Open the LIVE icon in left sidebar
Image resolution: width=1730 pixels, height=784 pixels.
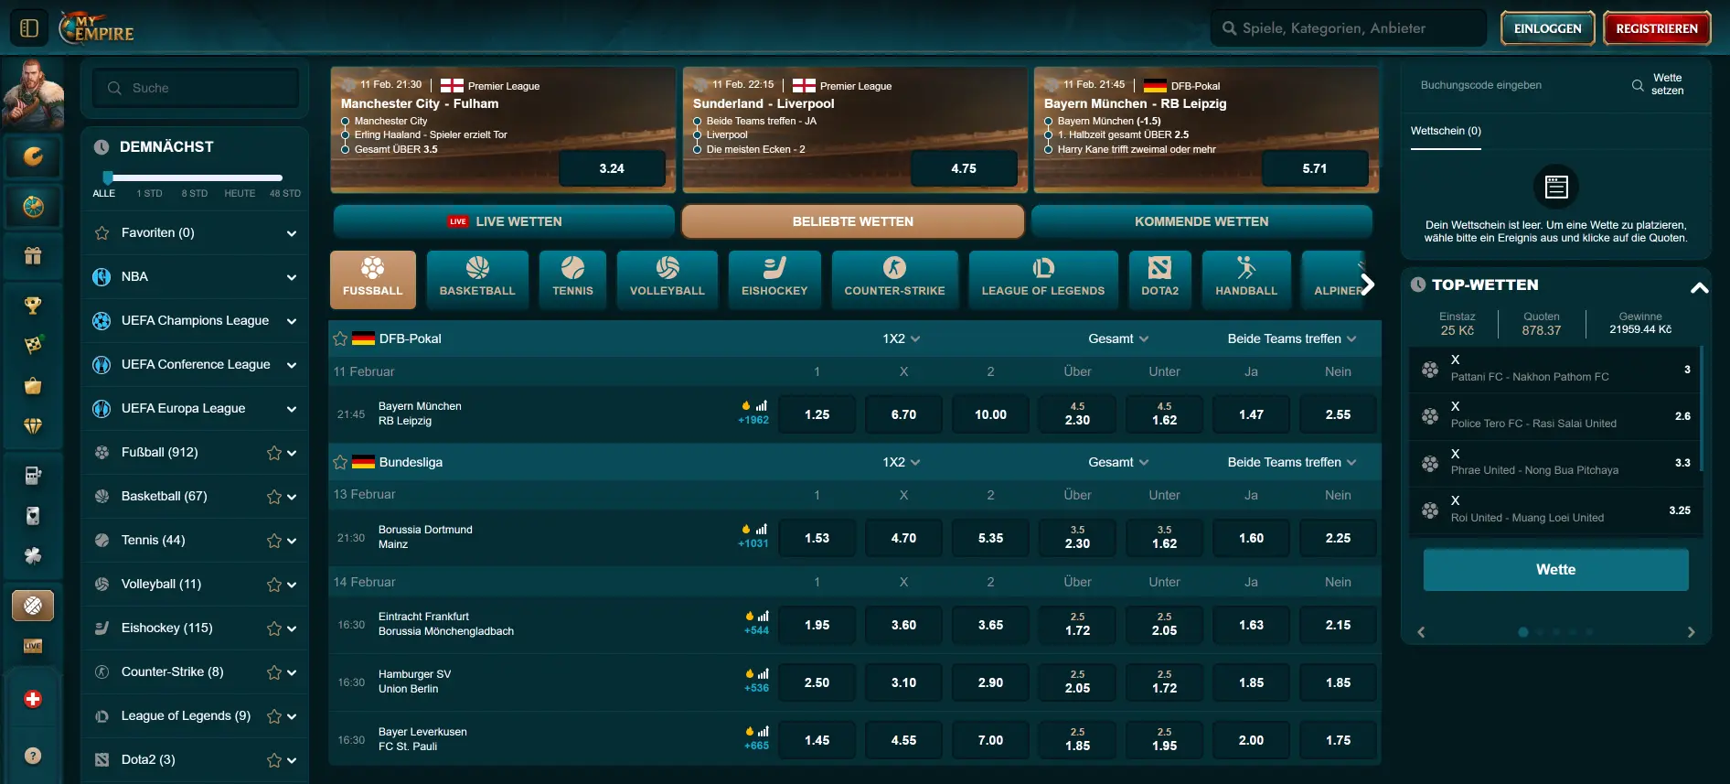(x=33, y=646)
